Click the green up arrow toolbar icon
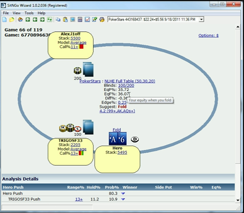Screen dimensions: 244x213 pos(28,20)
